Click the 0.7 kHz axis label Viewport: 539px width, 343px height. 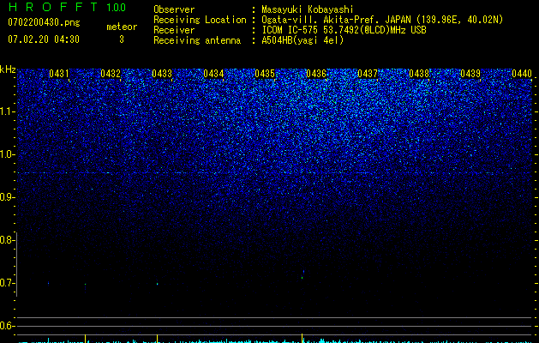point(8,283)
